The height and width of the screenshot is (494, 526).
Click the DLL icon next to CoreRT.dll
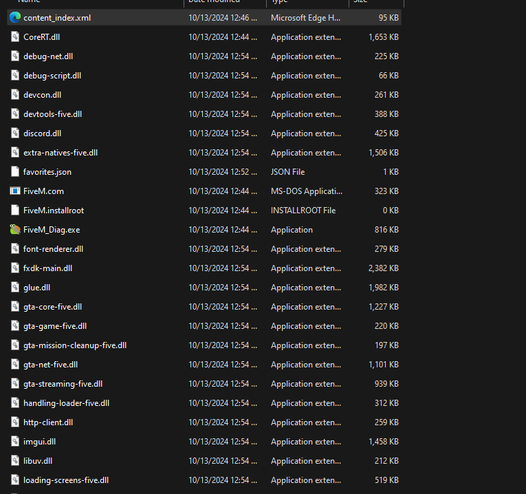pos(15,36)
